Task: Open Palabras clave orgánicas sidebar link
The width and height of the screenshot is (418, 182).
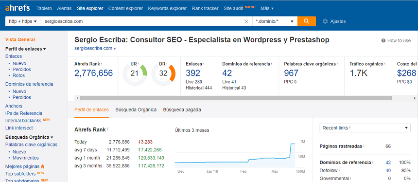Action: tap(32, 145)
